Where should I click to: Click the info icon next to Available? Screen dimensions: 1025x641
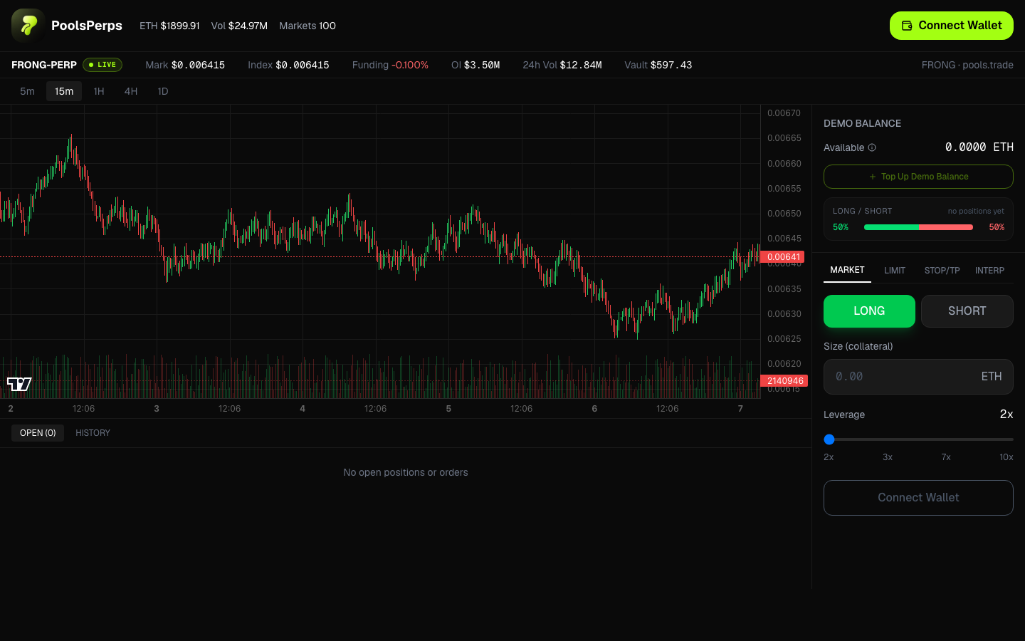[872, 147]
